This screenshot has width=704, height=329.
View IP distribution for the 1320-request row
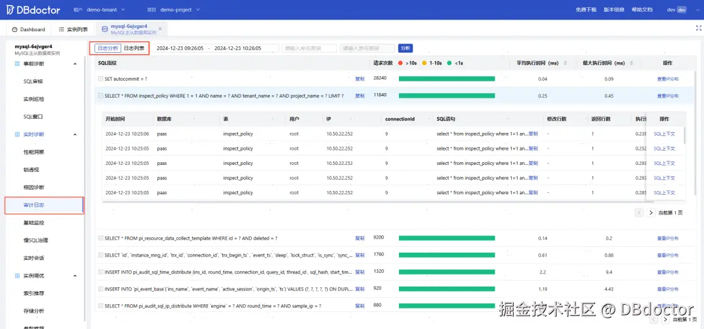pyautogui.click(x=667, y=272)
